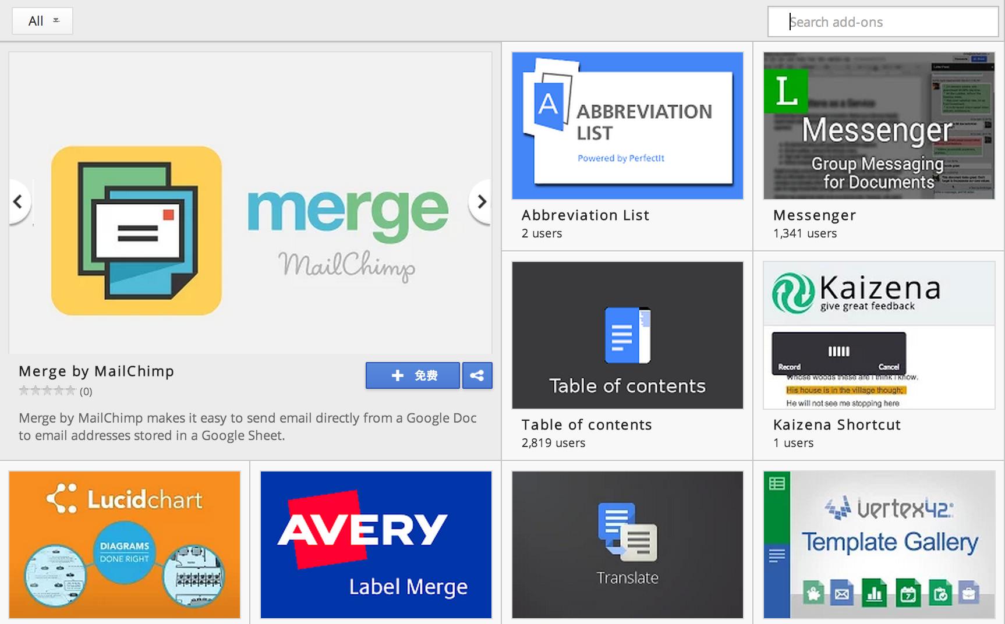The image size is (1005, 624).
Task: Open the All category dropdown
Action: (43, 21)
